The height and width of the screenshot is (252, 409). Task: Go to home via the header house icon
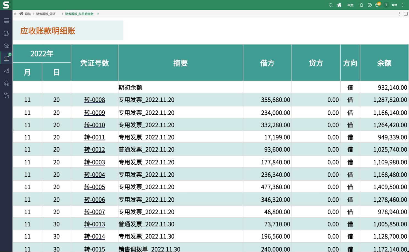(339, 5)
